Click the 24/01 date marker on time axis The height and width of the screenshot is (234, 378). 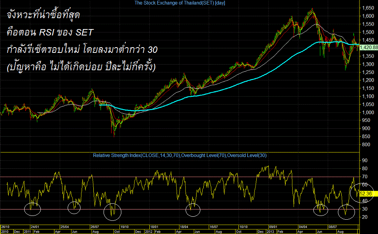coord(35,227)
